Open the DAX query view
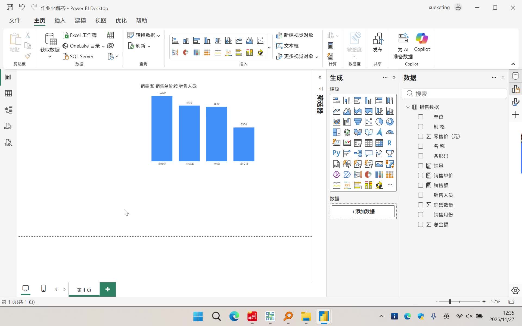The width and height of the screenshot is (522, 326). tap(8, 126)
